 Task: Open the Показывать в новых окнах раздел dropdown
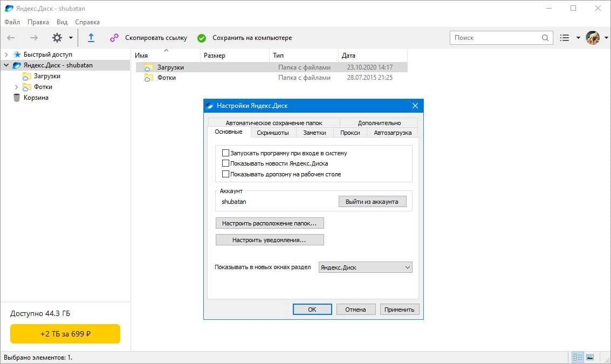(x=366, y=267)
